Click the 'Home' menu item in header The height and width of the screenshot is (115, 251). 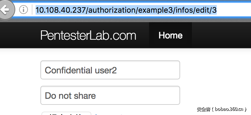[x=171, y=35]
